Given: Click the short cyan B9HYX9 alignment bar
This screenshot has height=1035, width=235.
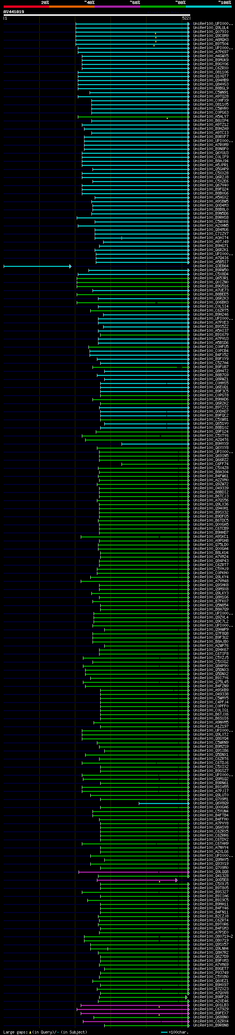Looking at the screenshot, I should [x=155, y=444].
